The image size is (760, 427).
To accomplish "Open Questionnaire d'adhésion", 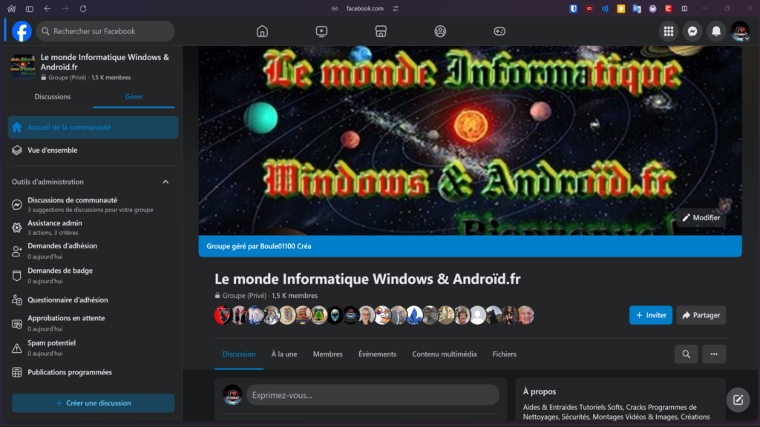I will 93,300.
